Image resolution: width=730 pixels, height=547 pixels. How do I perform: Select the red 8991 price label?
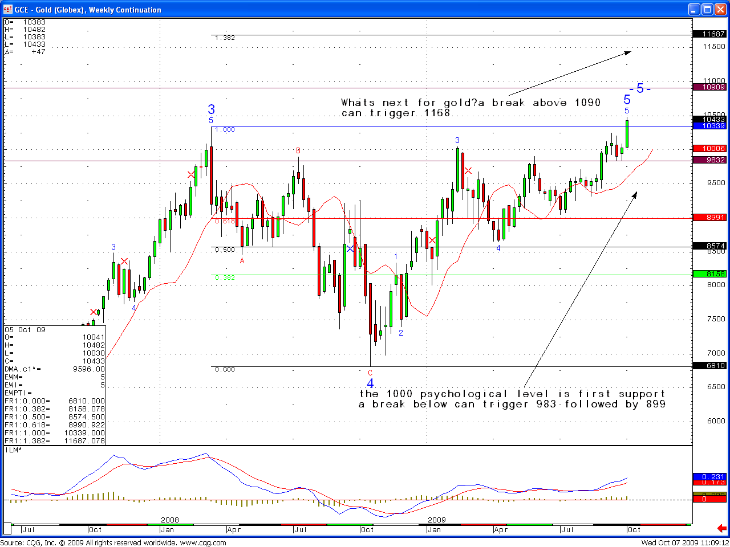click(x=709, y=218)
